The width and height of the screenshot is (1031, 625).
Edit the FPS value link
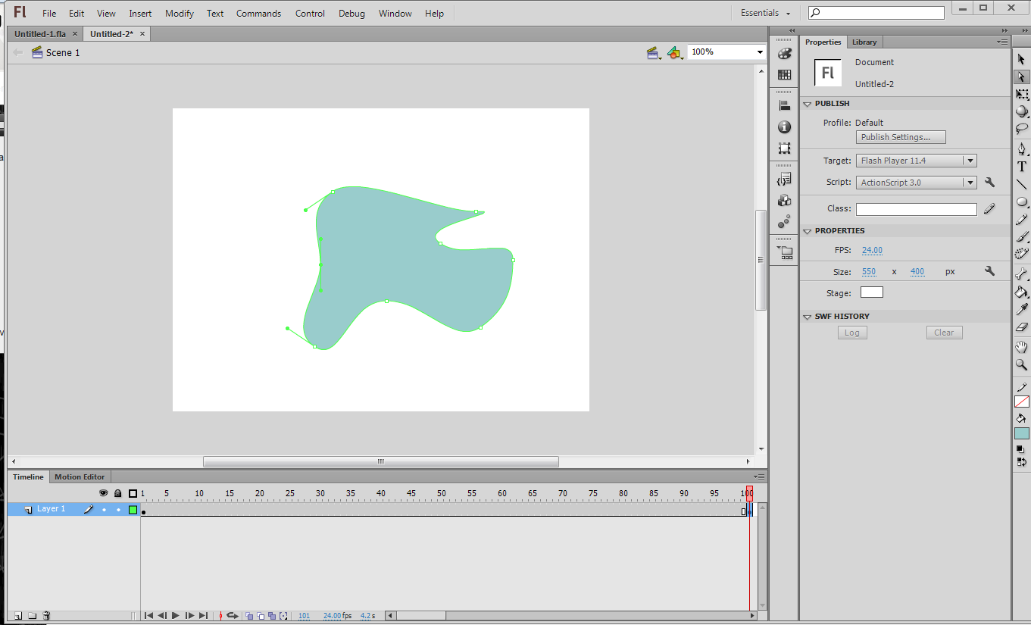[871, 249]
